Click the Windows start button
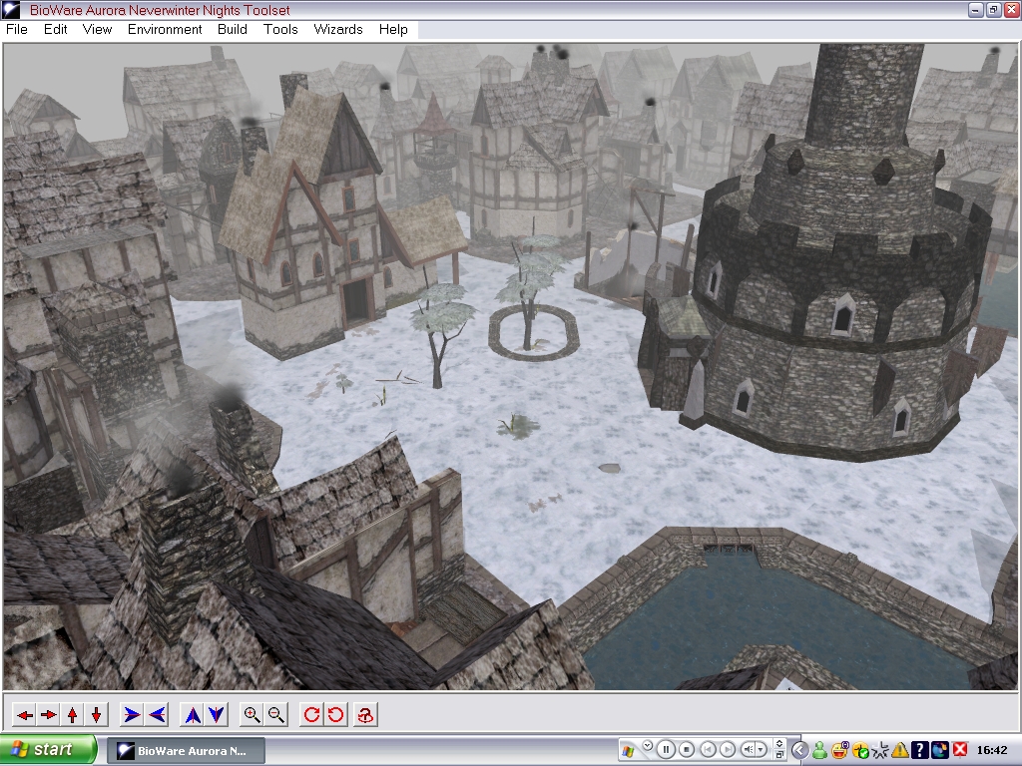Image resolution: width=1022 pixels, height=766 pixels. tap(49, 750)
